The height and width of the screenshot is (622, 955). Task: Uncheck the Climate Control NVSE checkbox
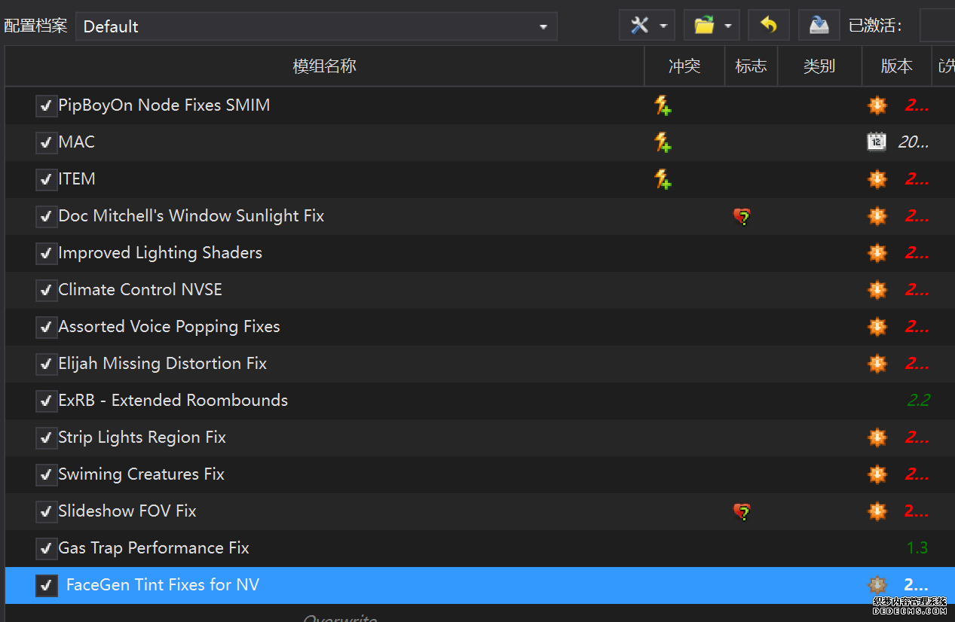(46, 290)
